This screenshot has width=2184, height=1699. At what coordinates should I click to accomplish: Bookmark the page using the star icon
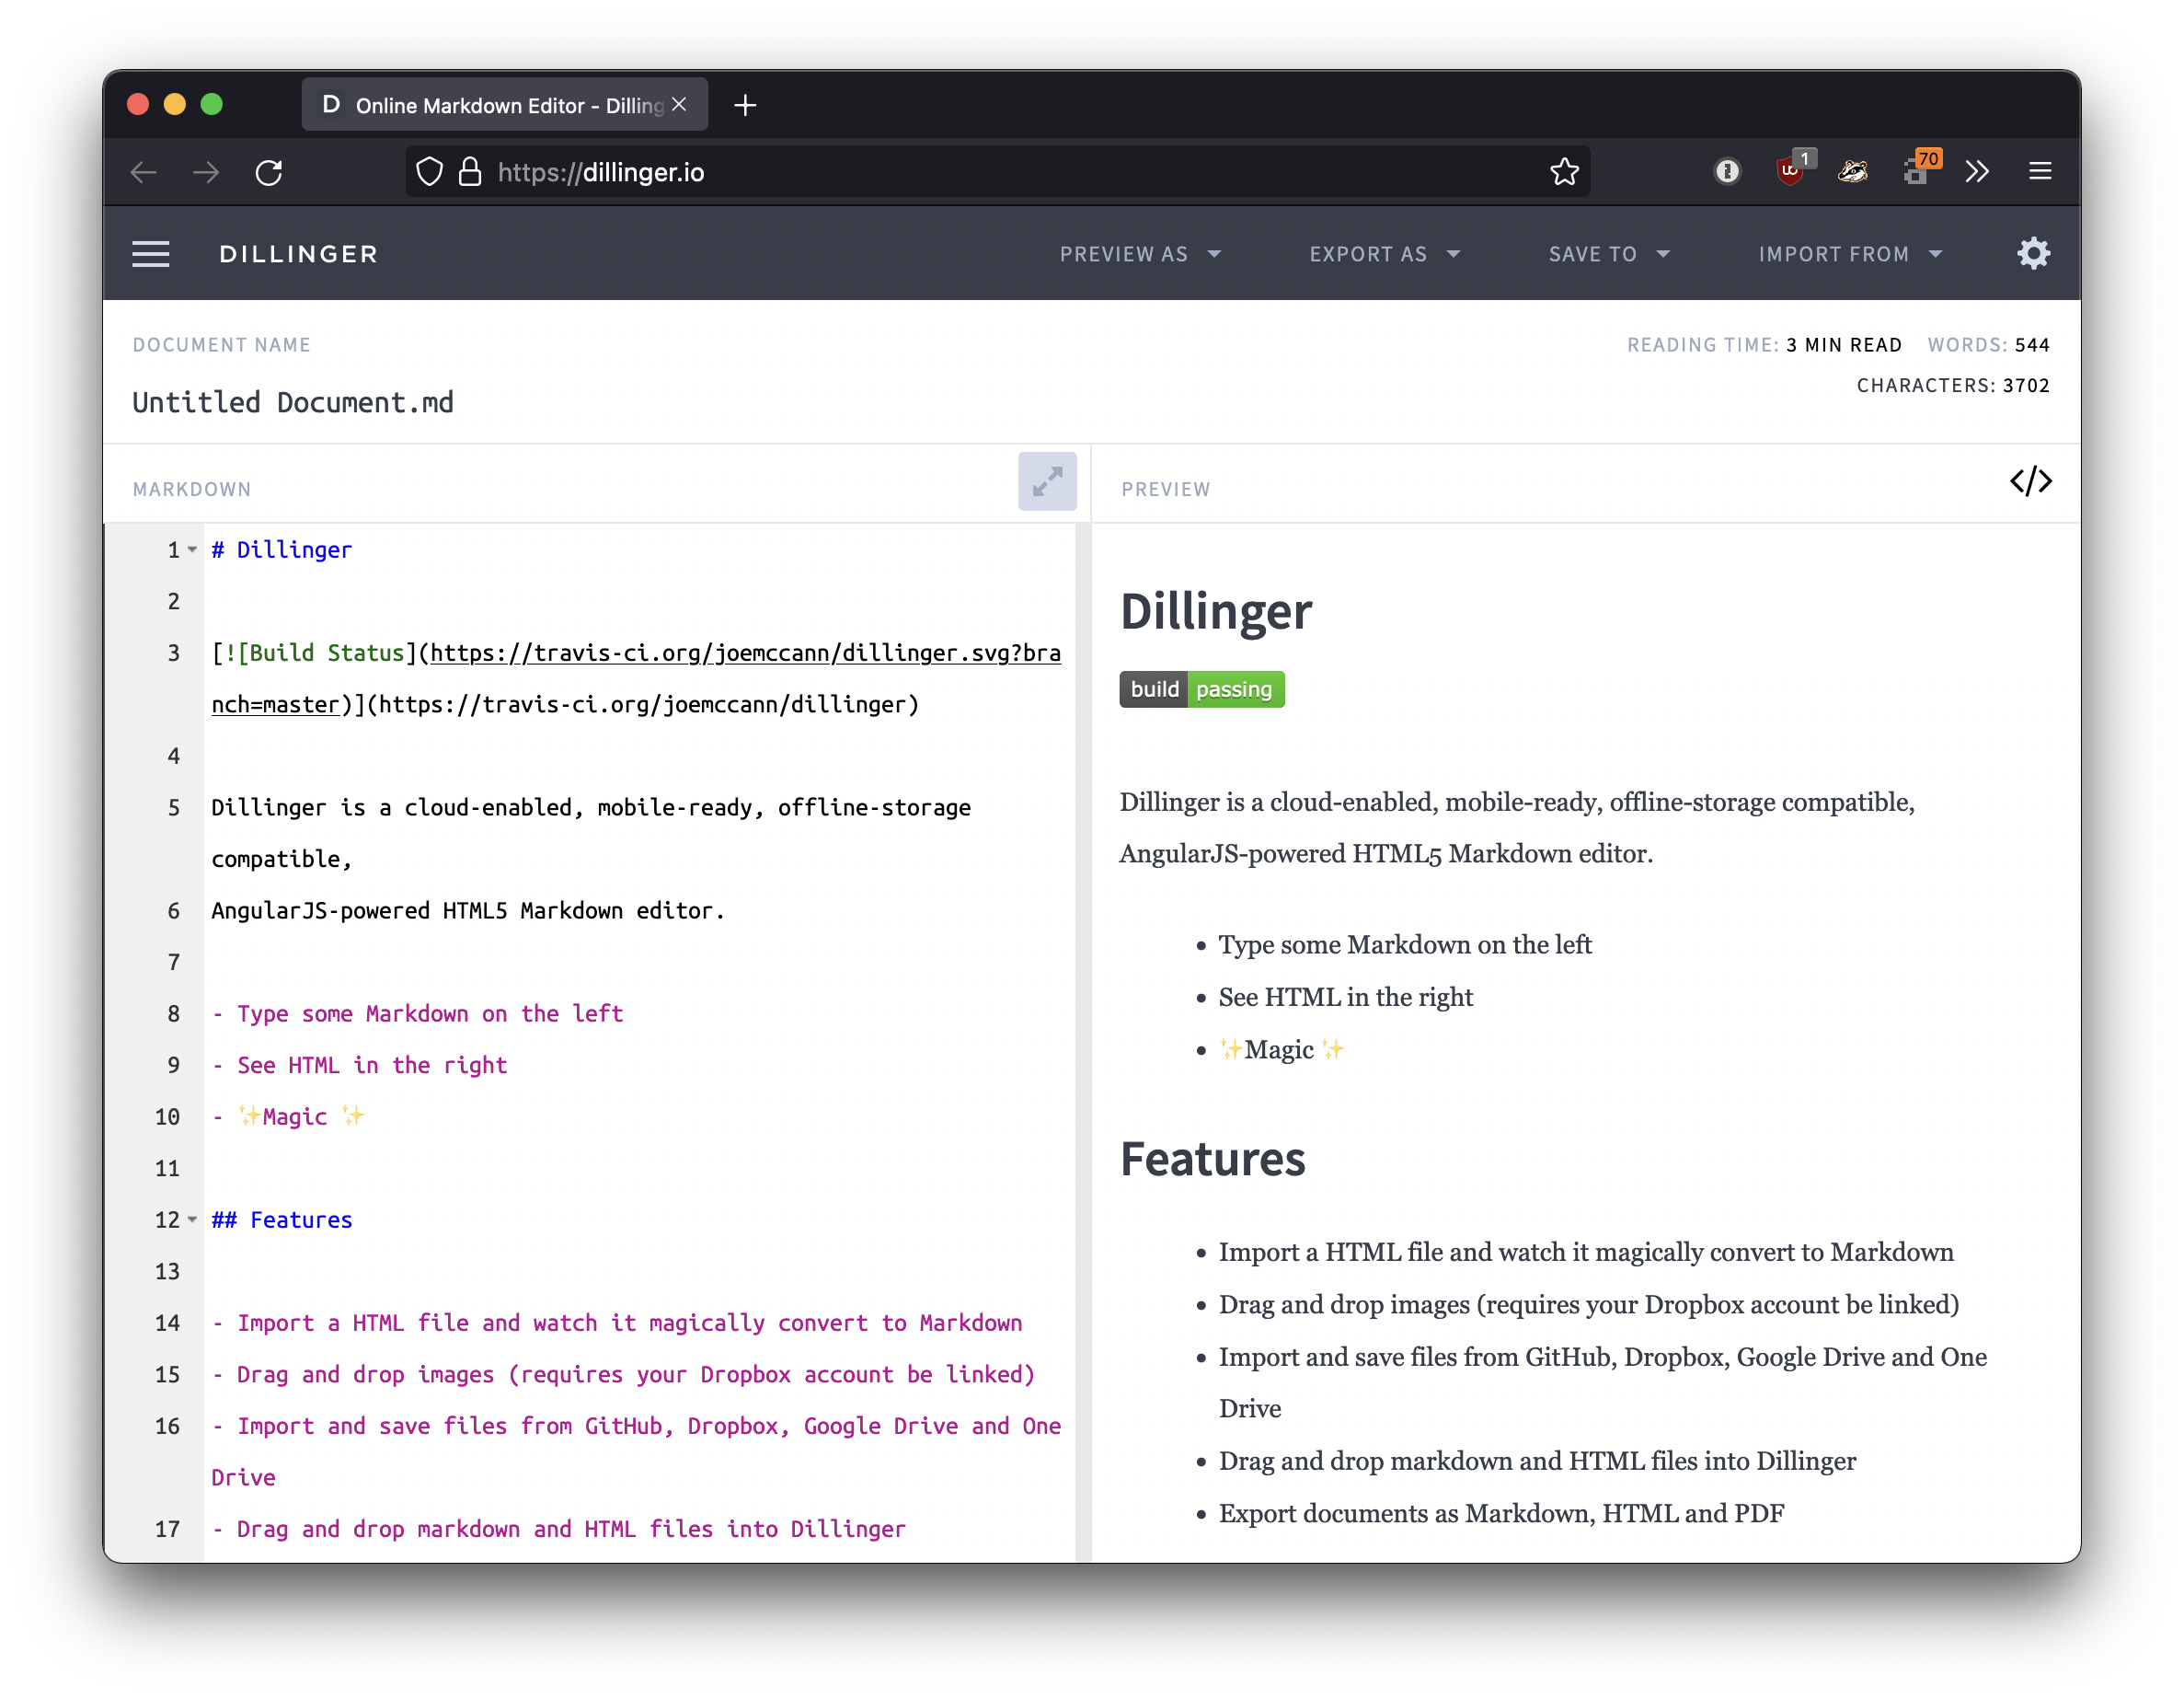(1564, 171)
